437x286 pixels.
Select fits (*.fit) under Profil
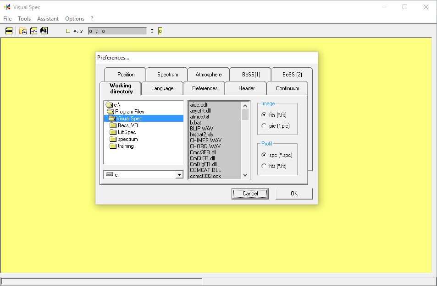click(265, 166)
